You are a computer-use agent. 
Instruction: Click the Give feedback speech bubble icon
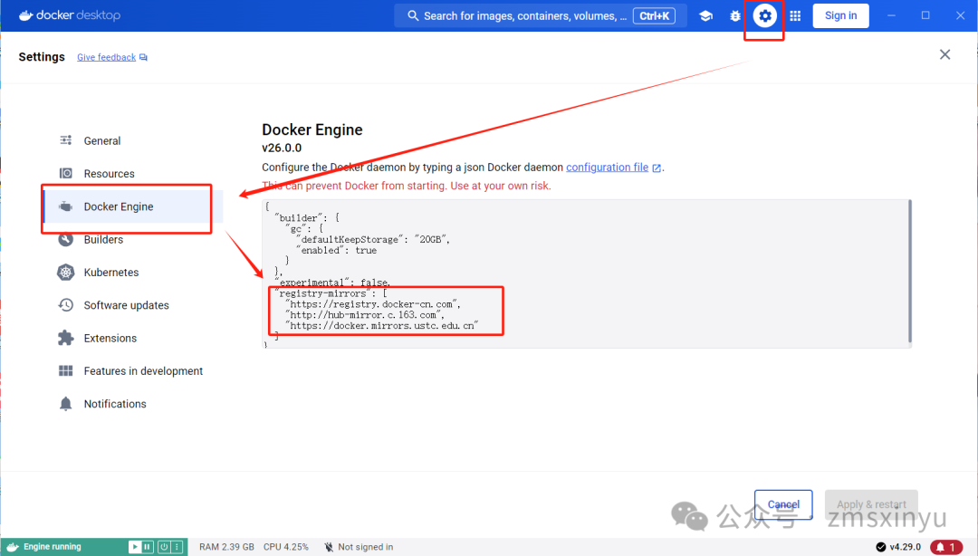tap(143, 57)
